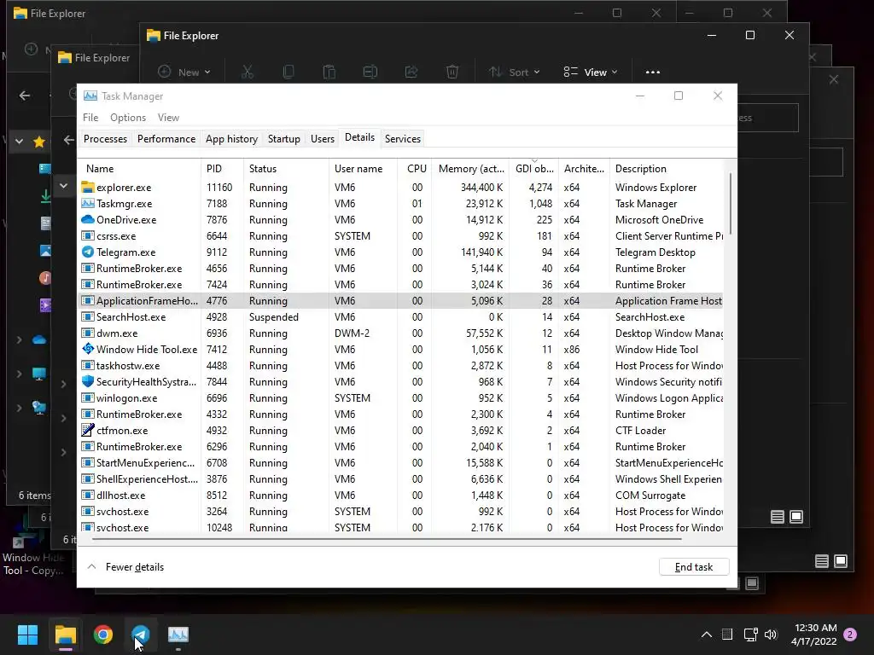Screen dimensions: 874x655
Task: Open the View menu in Task Manager
Action: click(168, 118)
